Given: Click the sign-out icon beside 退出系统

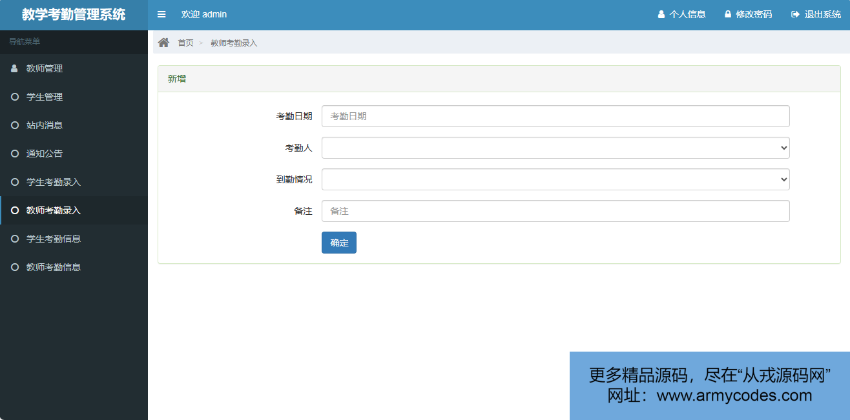Looking at the screenshot, I should [796, 14].
